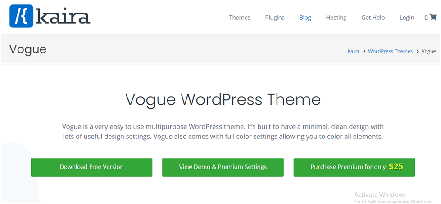This screenshot has height=204, width=441.
Task: Open the Get Help menu item
Action: pos(373,18)
